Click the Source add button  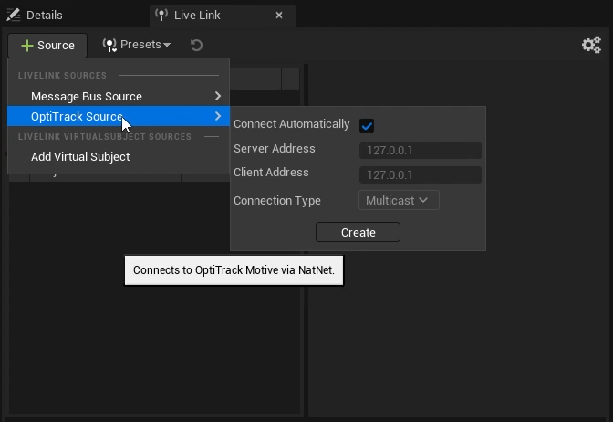pyautogui.click(x=47, y=45)
